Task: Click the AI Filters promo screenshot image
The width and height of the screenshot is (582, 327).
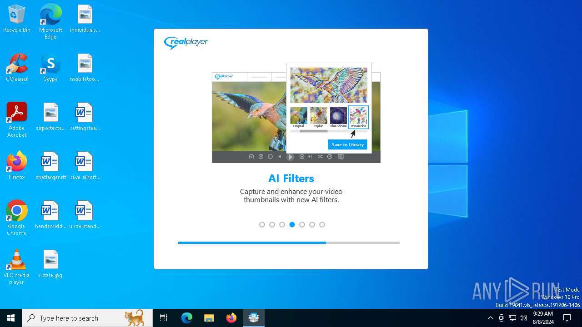Action: coord(296,113)
